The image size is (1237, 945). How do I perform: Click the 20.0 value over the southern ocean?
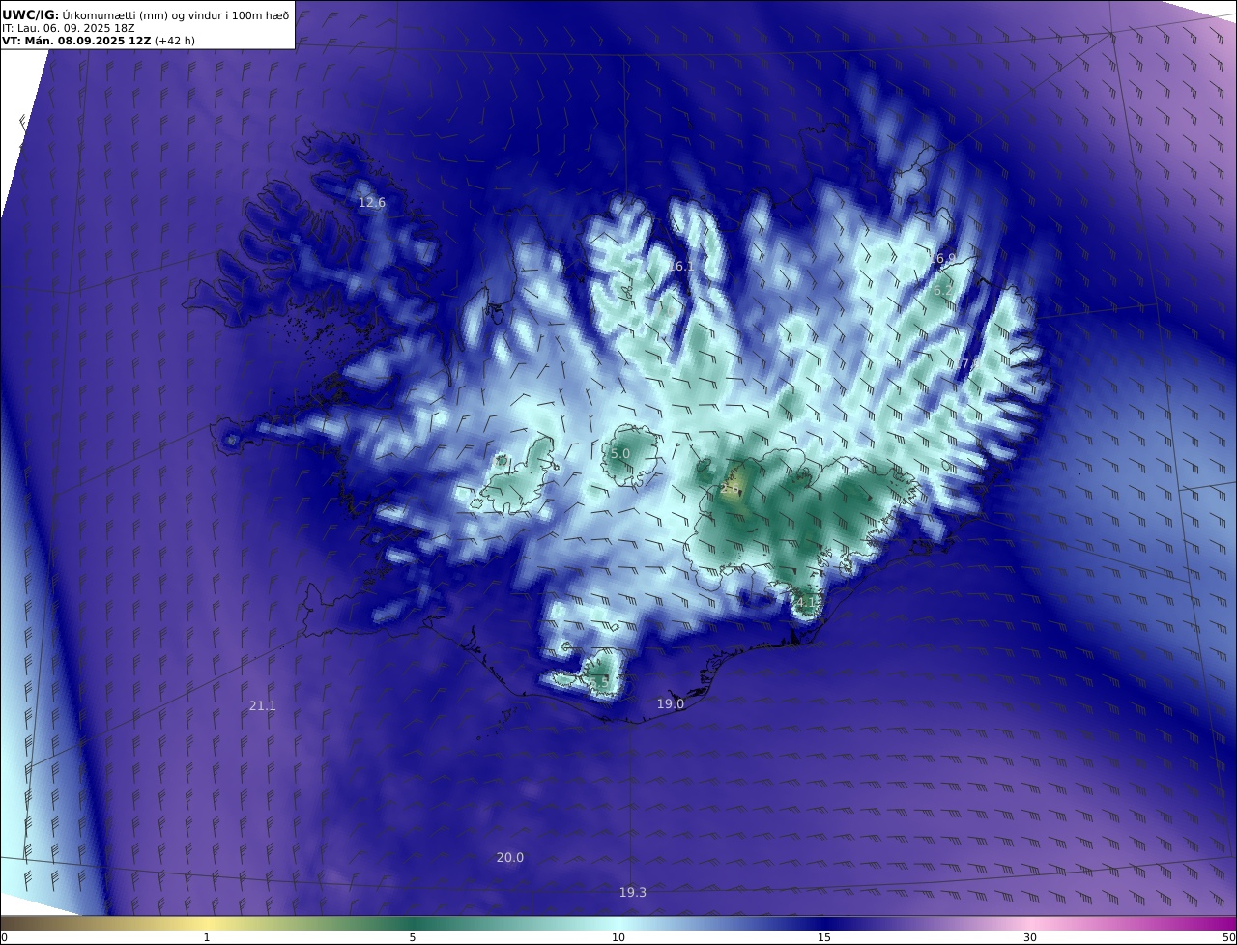coord(510,858)
